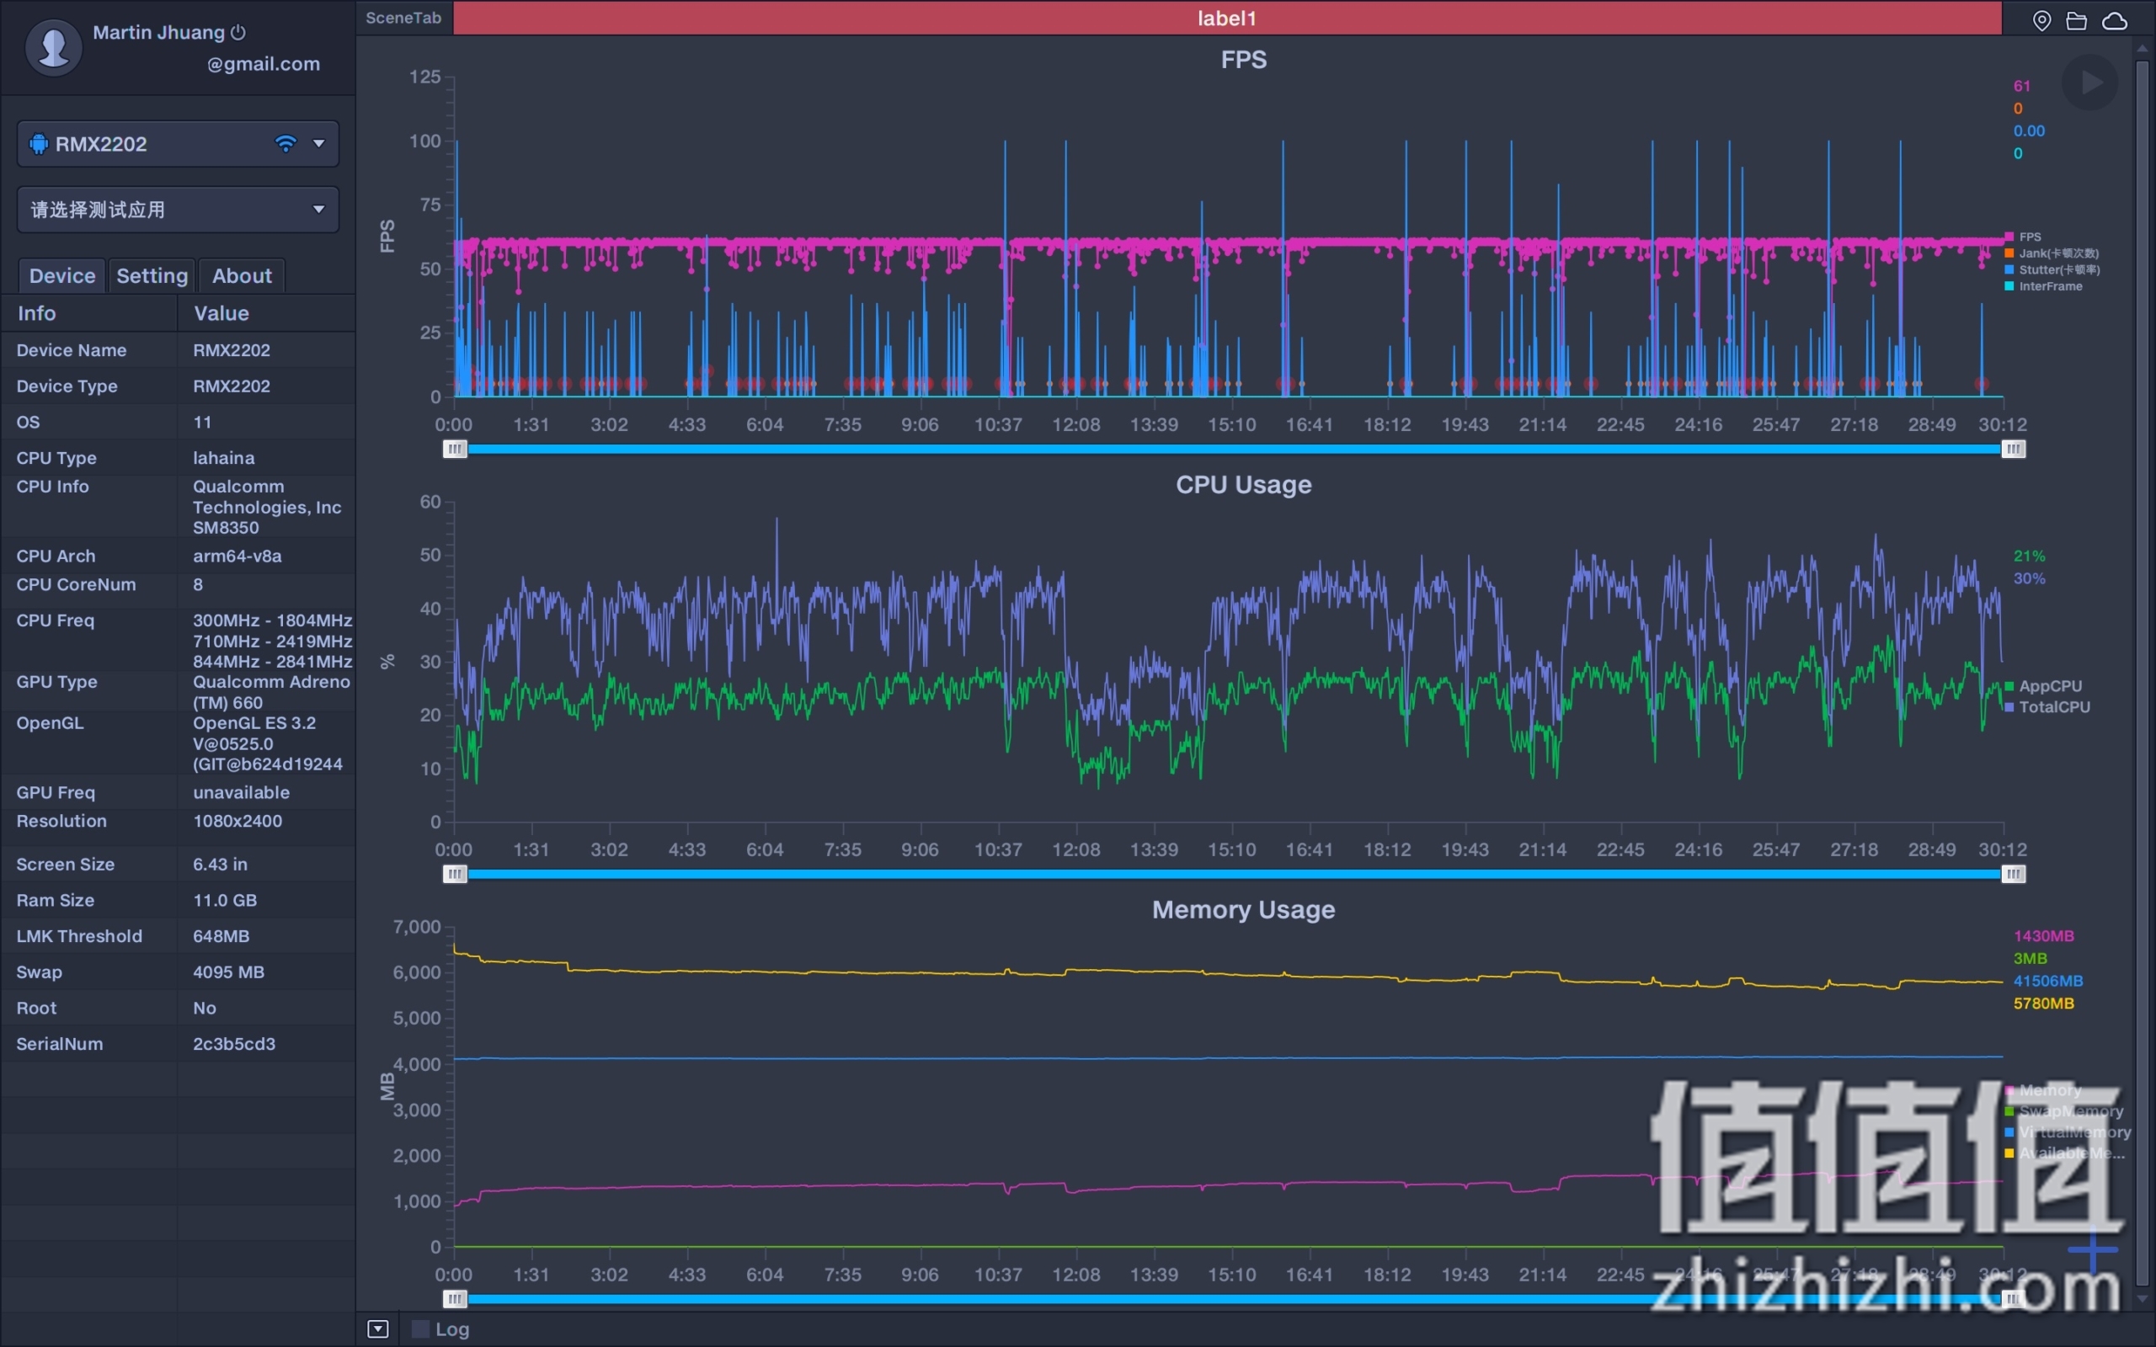Select the SceneTab tab
The image size is (2156, 1347).
403,18
